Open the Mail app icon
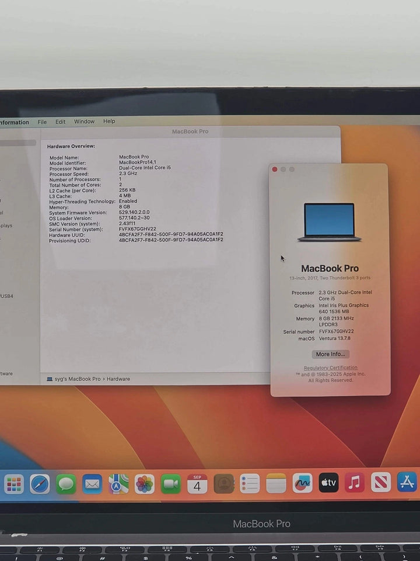Image resolution: width=420 pixels, height=561 pixels. [92, 484]
